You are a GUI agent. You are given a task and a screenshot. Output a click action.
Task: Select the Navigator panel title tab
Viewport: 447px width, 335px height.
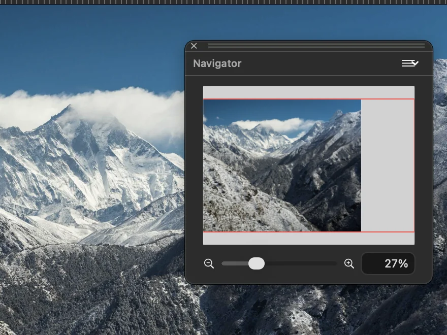pyautogui.click(x=217, y=63)
